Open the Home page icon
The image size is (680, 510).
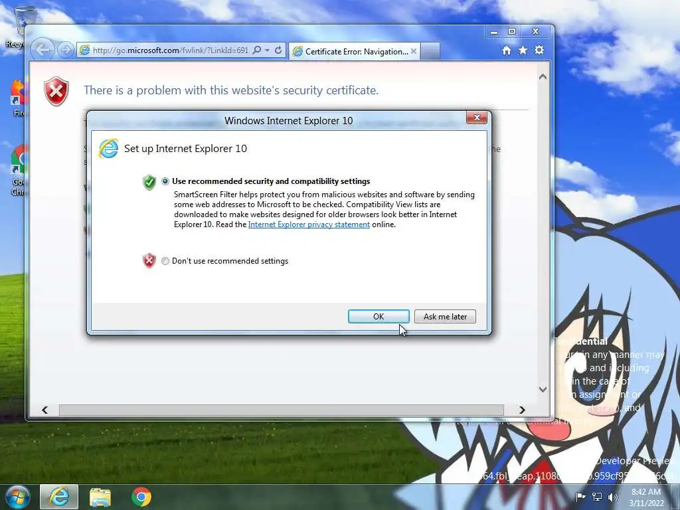point(506,50)
